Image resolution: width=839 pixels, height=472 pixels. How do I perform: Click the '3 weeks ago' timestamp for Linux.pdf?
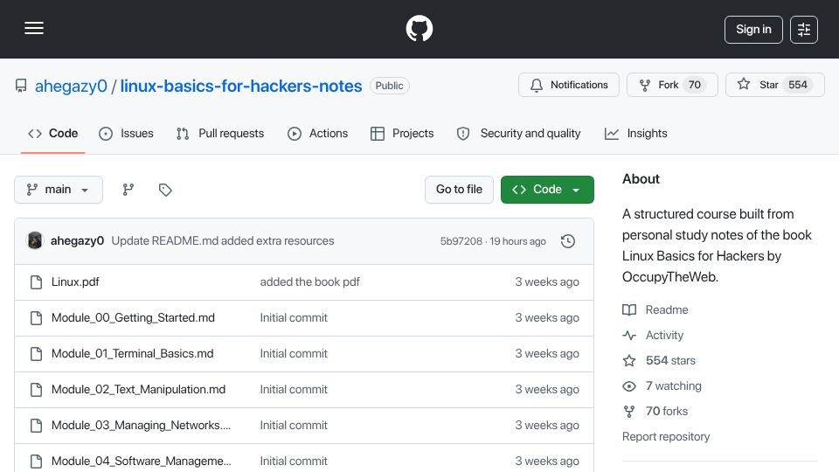pos(547,282)
